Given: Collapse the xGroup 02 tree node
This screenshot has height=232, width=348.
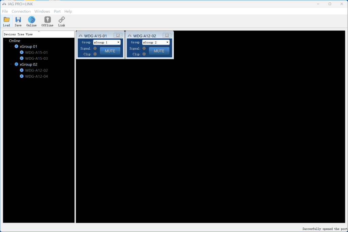Looking at the screenshot, I should [x=11, y=64].
